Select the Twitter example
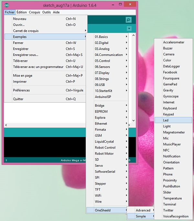194x221 pixels. (173, 210)
